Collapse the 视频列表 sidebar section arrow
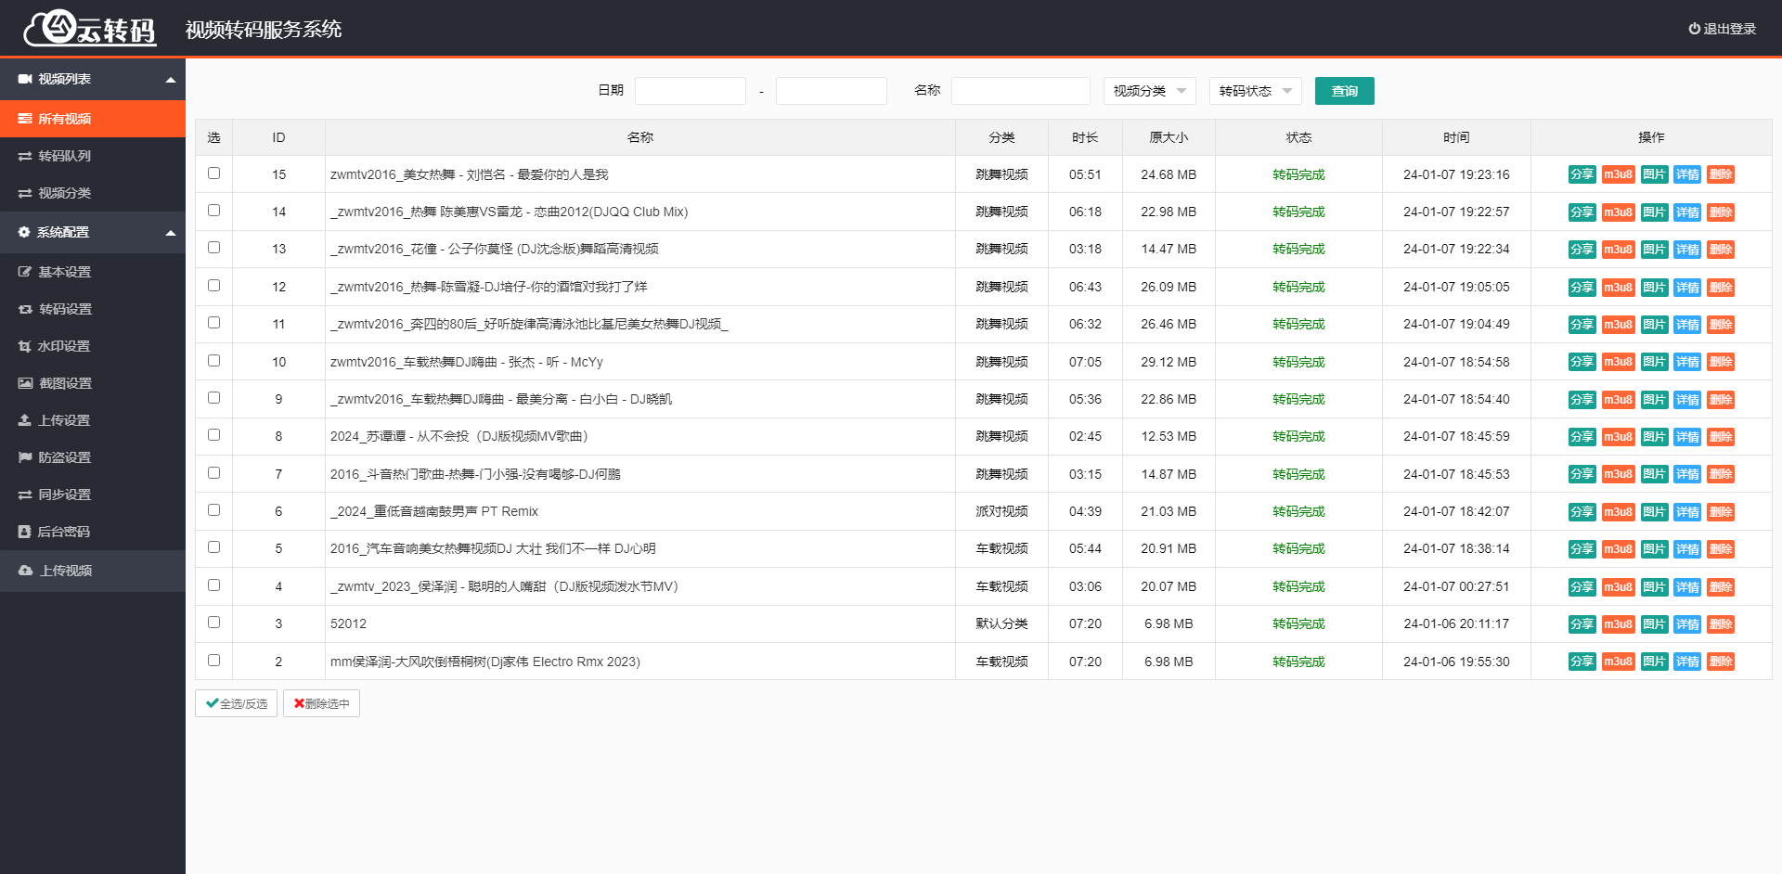The height and width of the screenshot is (874, 1782). (x=171, y=80)
